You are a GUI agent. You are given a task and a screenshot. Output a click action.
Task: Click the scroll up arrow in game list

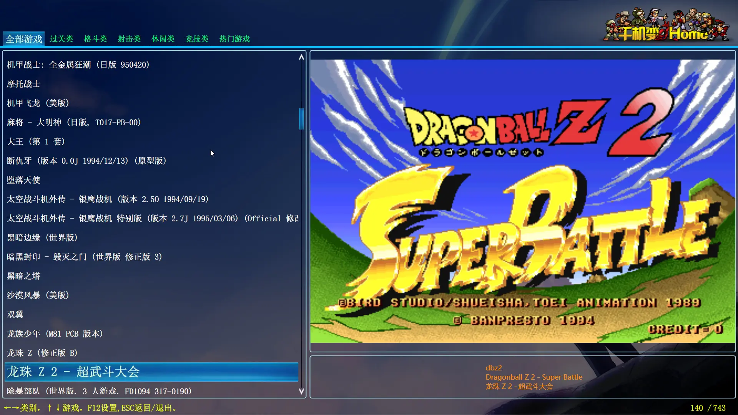click(x=301, y=57)
